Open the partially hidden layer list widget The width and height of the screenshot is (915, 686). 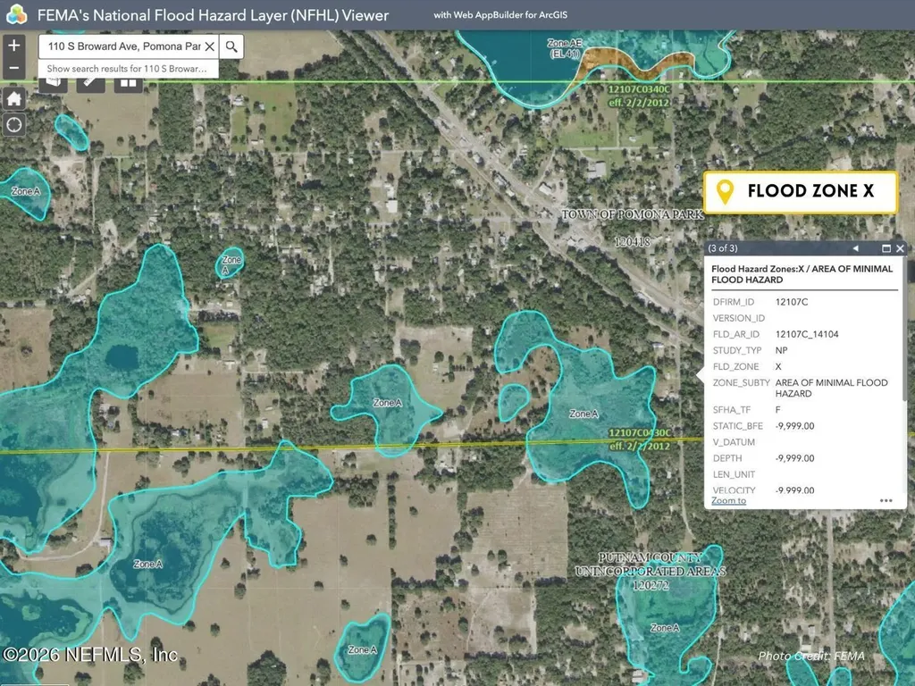click(53, 85)
